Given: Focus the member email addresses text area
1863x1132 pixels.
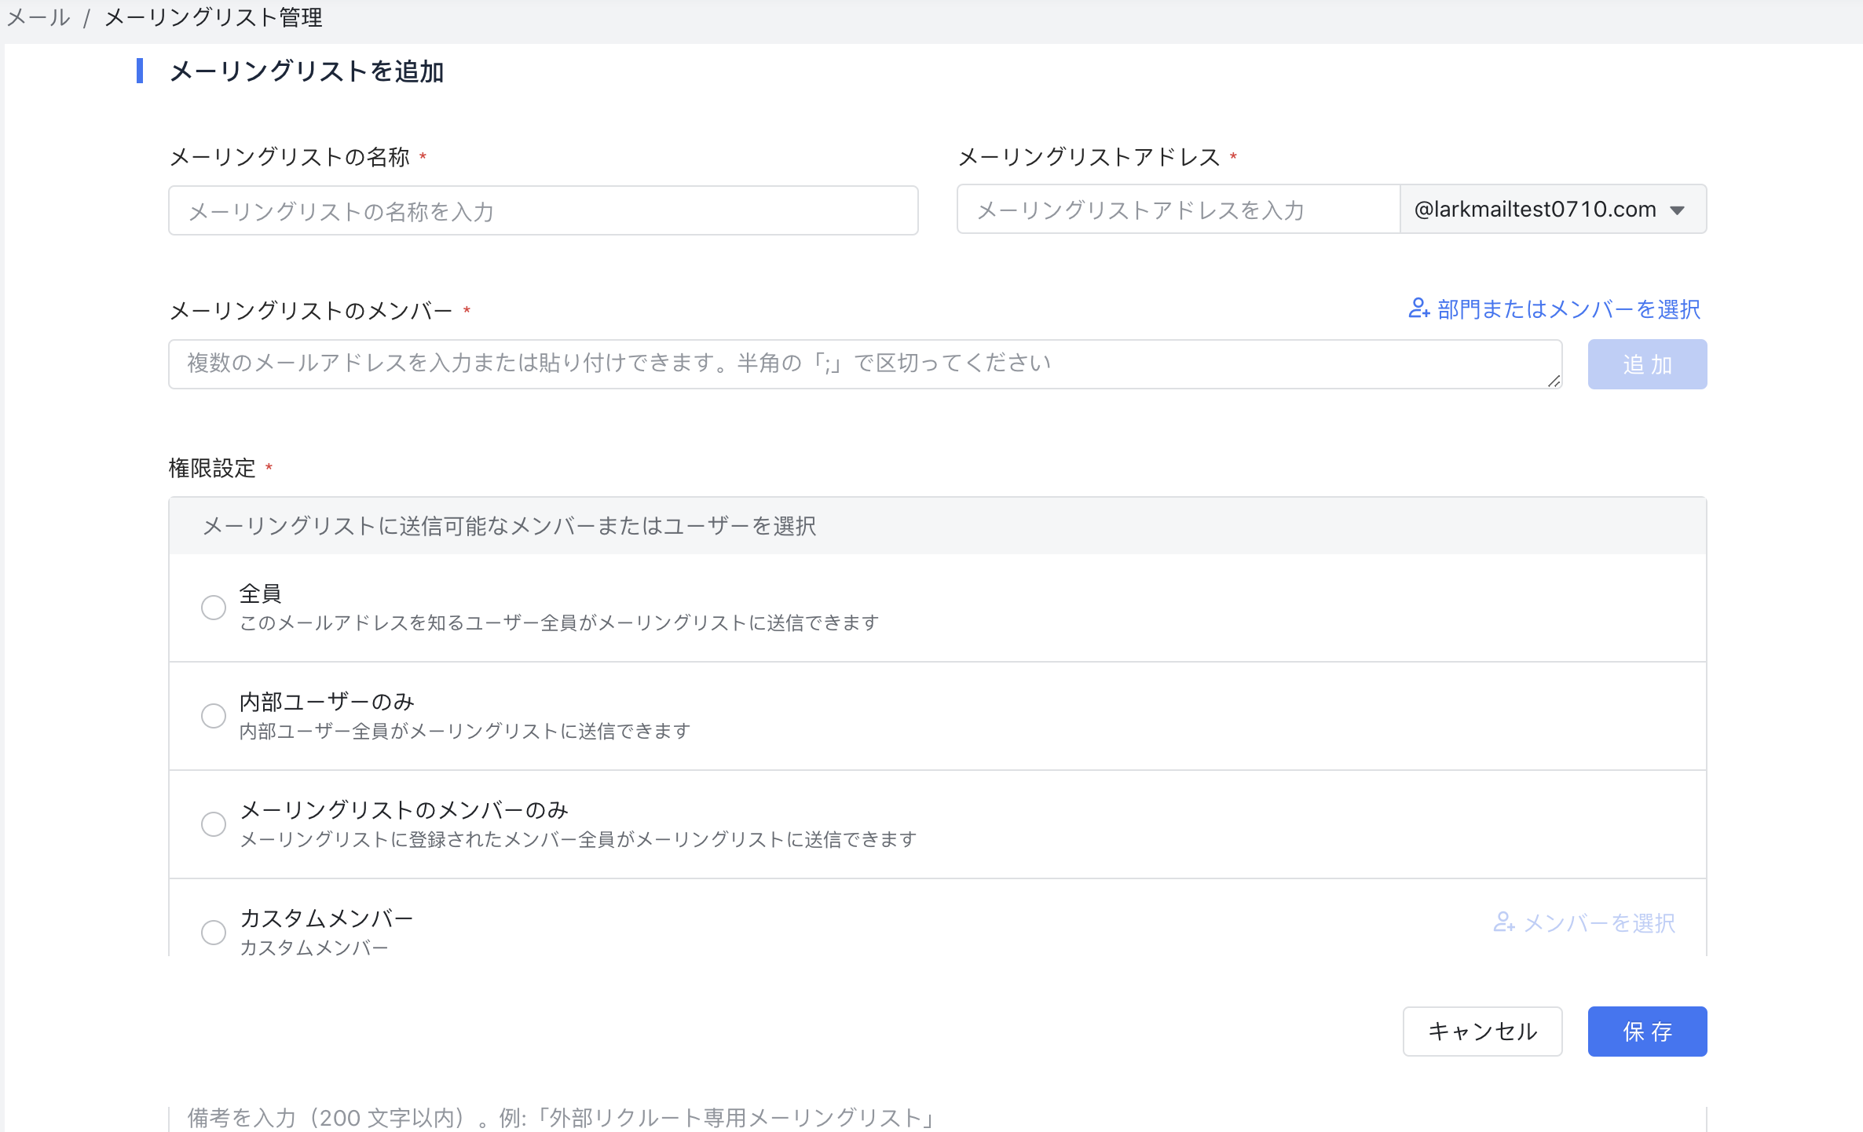Looking at the screenshot, I should pyautogui.click(x=866, y=364).
